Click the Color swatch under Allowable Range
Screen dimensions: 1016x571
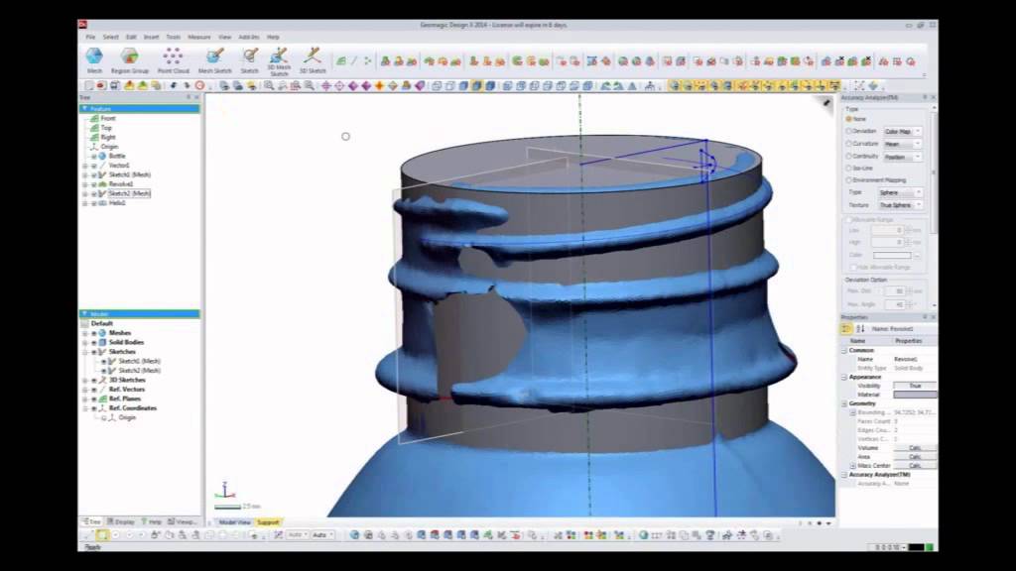pyautogui.click(x=892, y=255)
